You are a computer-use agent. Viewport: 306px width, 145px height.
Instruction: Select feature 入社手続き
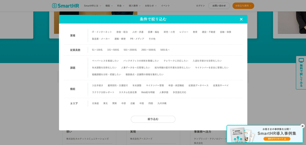coord(98,85)
